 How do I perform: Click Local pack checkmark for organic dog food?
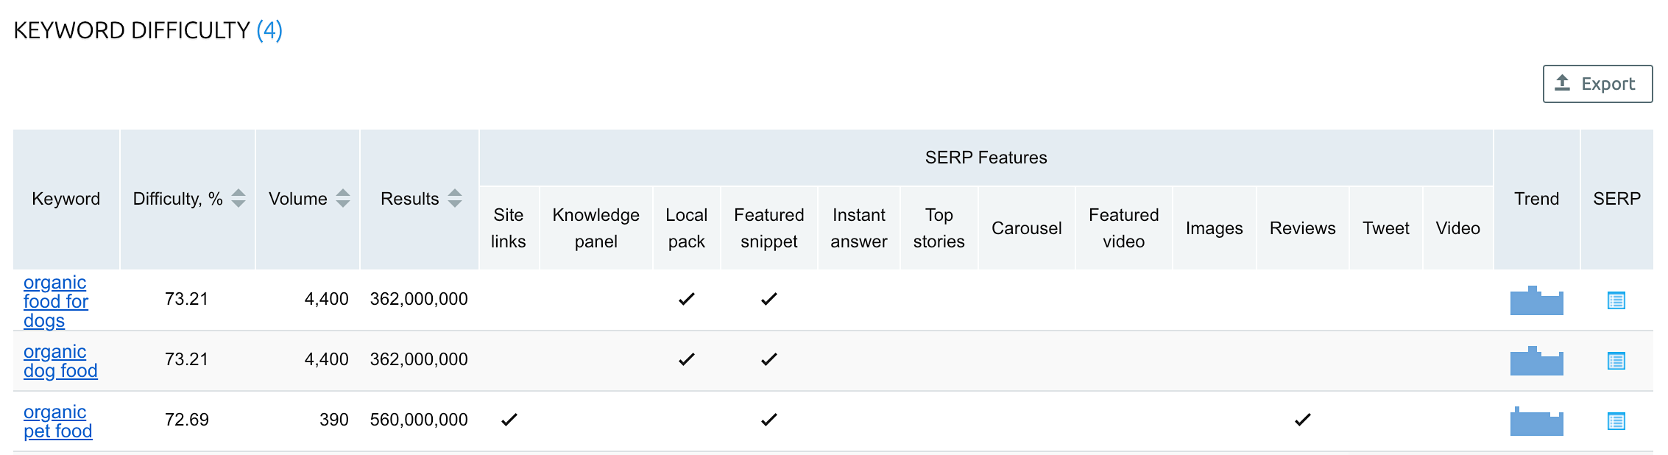click(686, 359)
